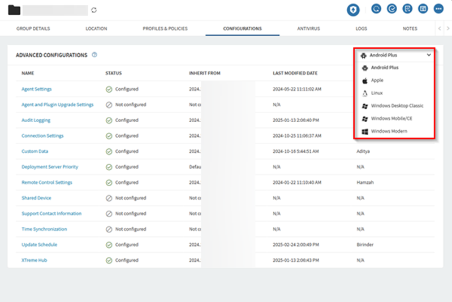Open the three-dots more actions menu

438,9
